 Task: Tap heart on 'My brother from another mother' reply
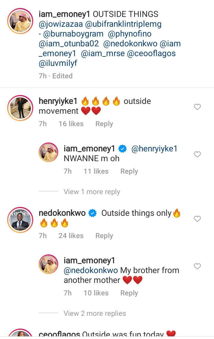pyautogui.click(x=197, y=266)
